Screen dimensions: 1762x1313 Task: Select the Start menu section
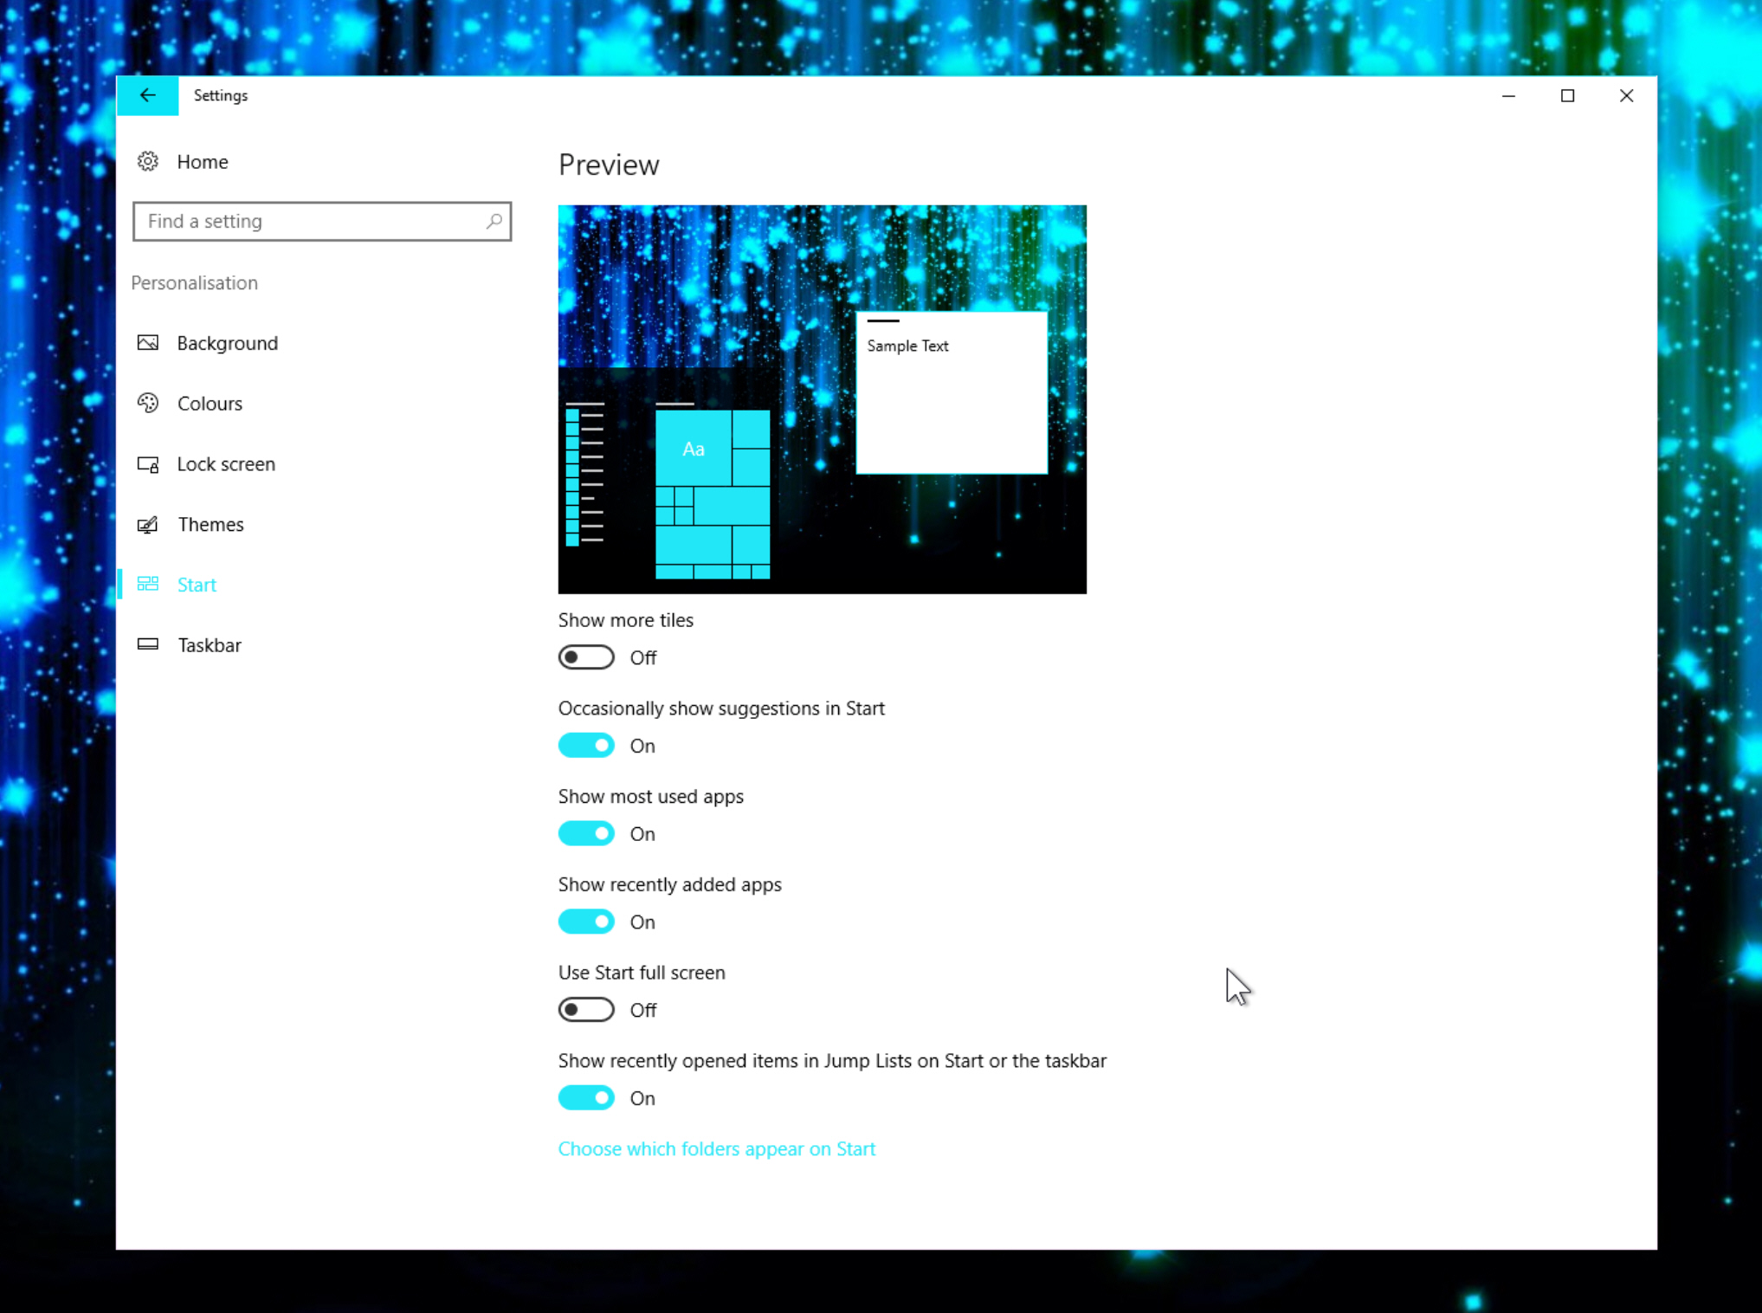tap(197, 584)
